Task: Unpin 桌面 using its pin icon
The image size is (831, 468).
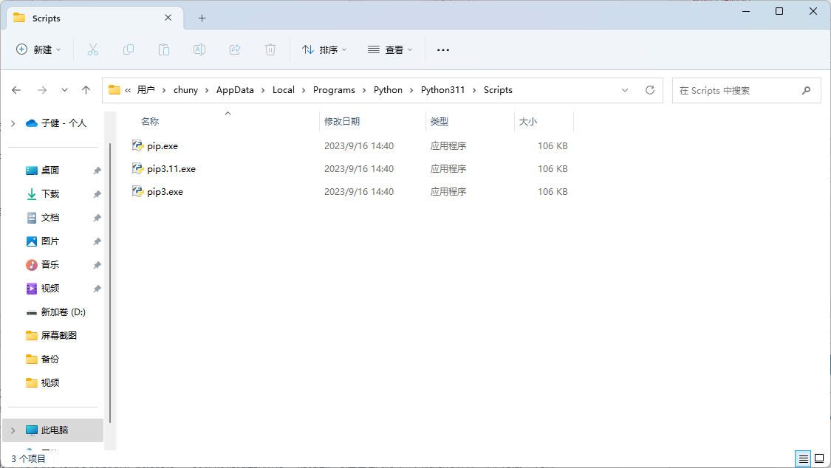Action: (97, 171)
